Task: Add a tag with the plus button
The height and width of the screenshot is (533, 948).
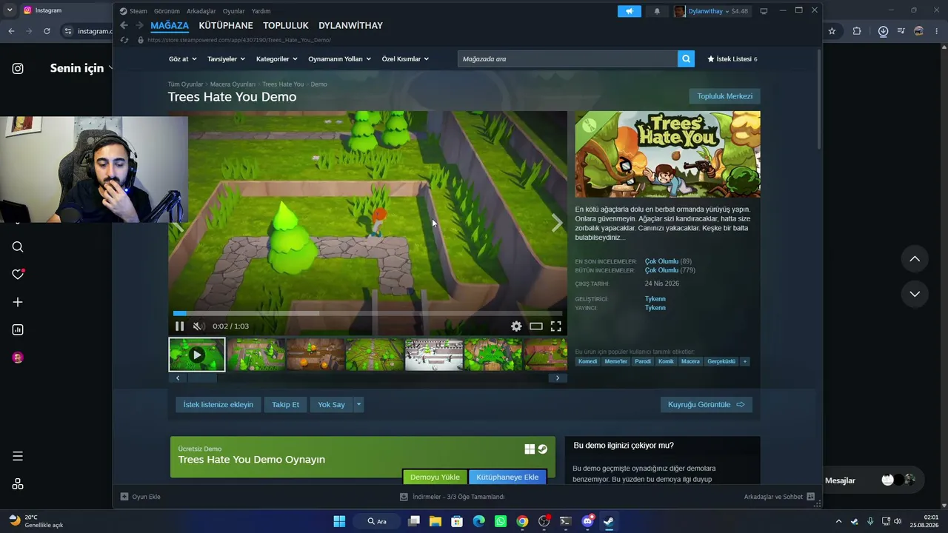Action: click(745, 361)
